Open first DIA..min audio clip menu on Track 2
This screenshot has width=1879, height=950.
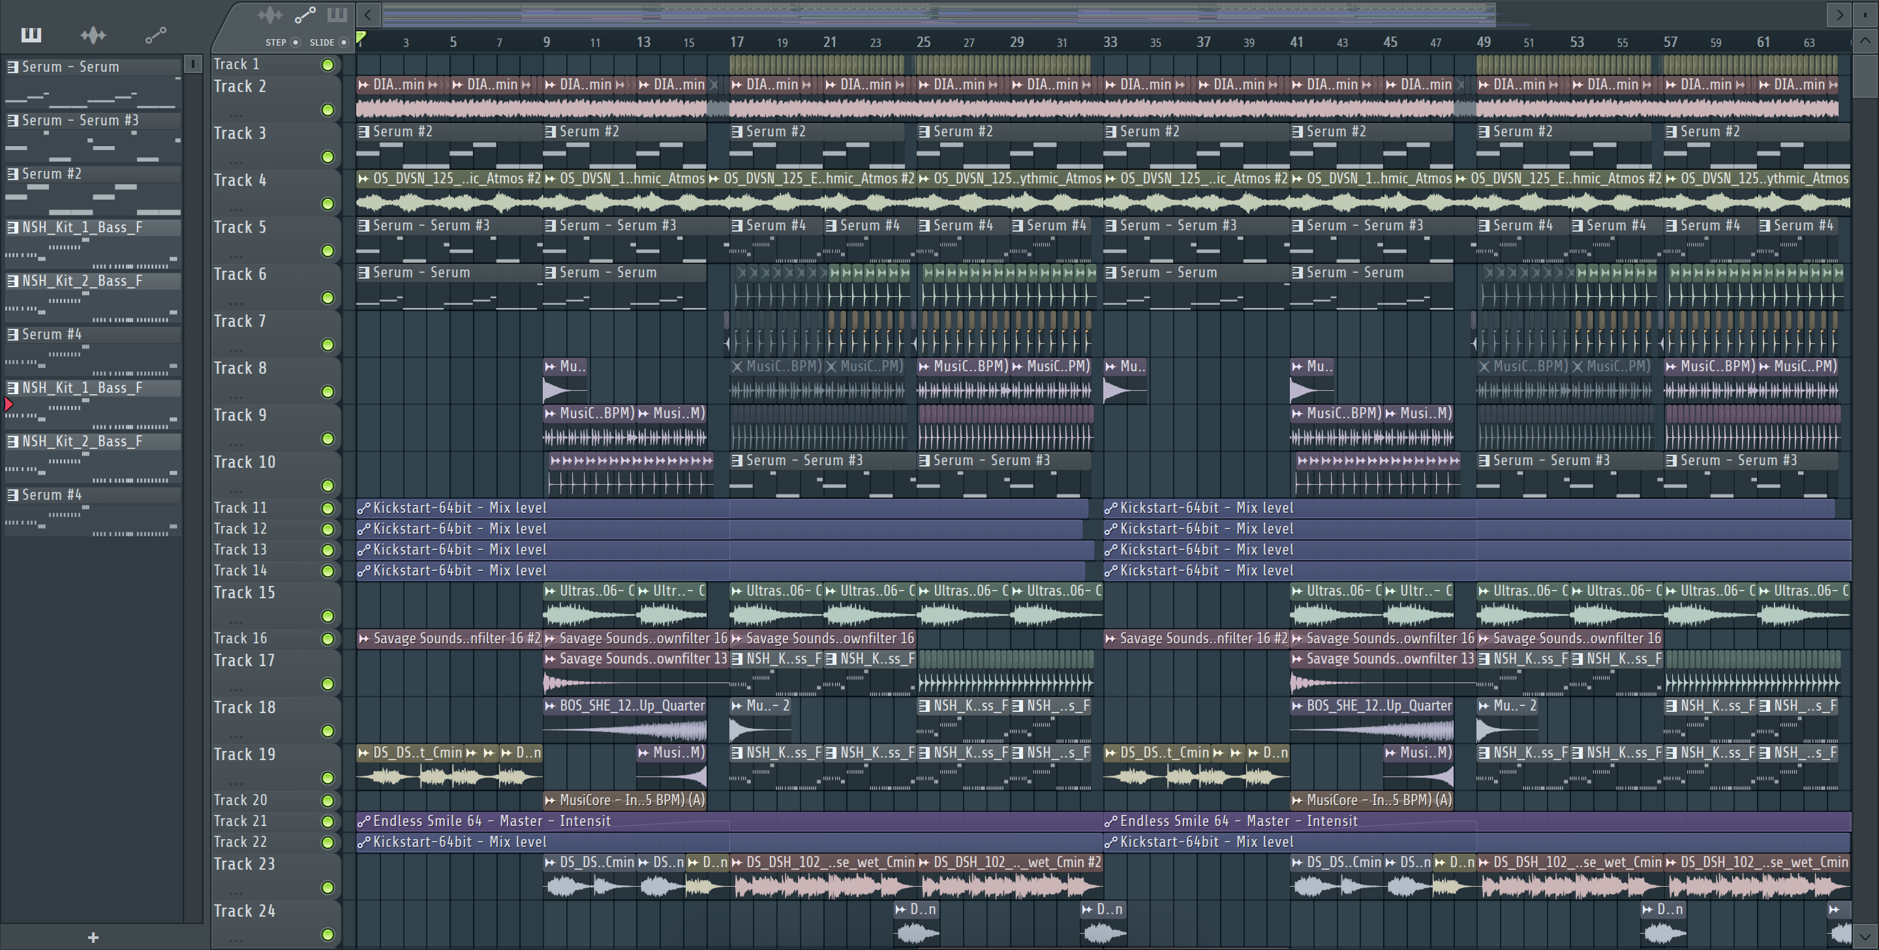click(x=363, y=85)
